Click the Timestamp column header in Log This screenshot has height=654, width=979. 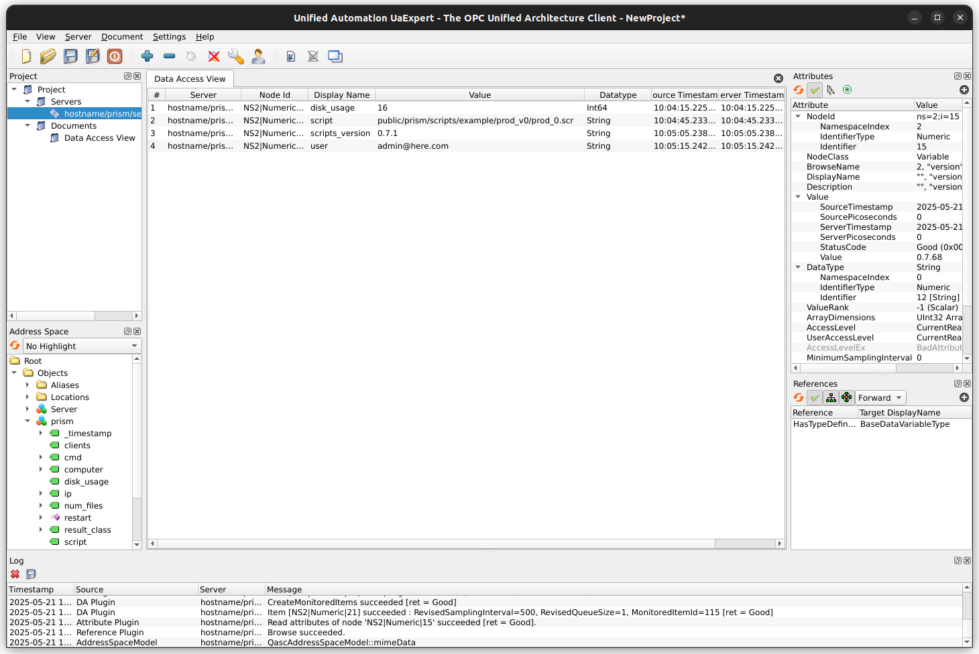[40, 590]
